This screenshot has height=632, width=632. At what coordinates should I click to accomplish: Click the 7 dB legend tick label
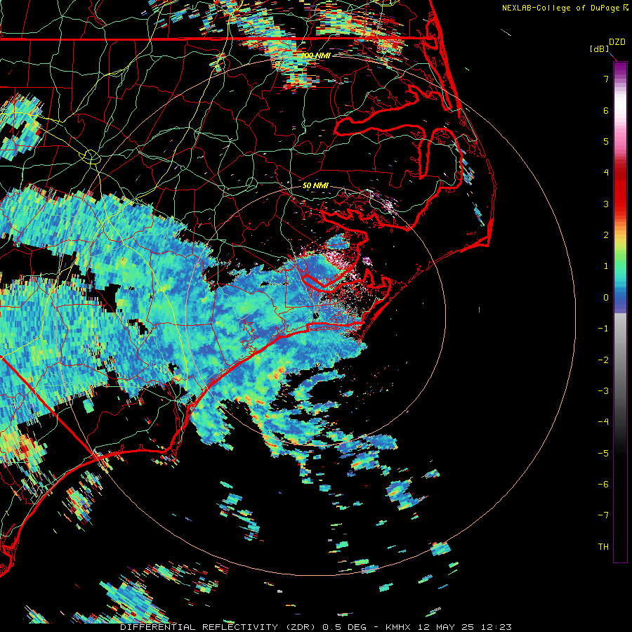(606, 79)
